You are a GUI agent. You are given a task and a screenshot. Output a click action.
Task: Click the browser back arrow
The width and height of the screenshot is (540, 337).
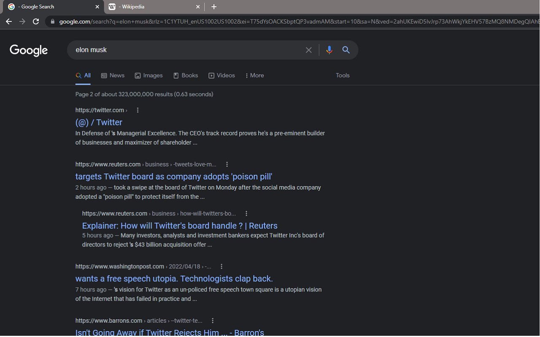pyautogui.click(x=9, y=21)
